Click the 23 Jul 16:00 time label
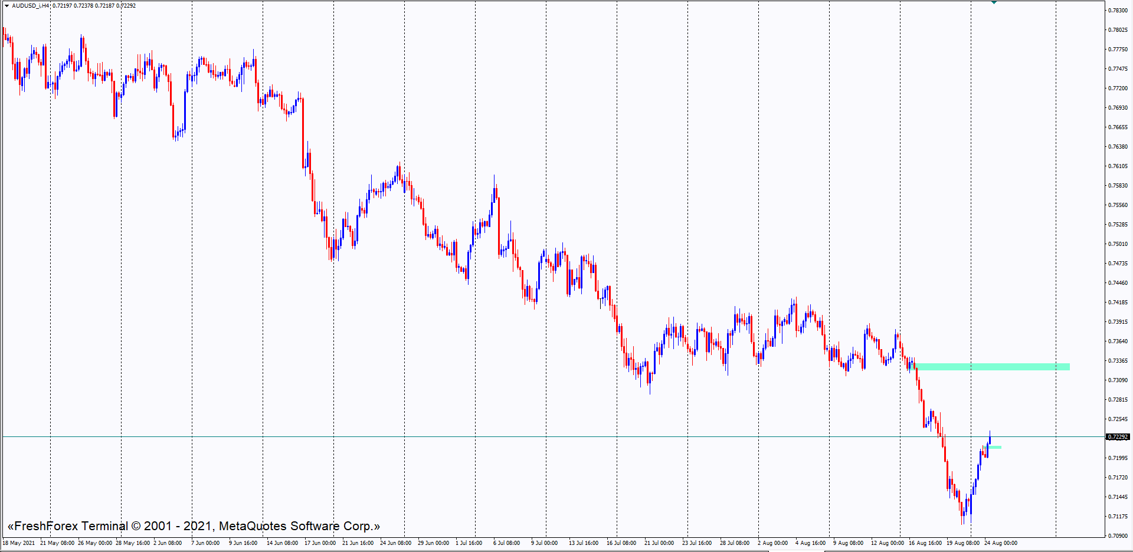The width and height of the screenshot is (1133, 552). click(697, 543)
